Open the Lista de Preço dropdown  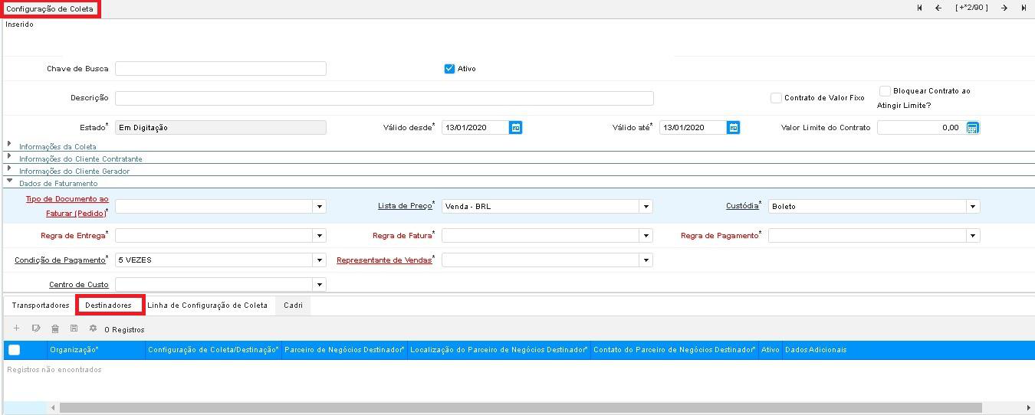[646, 207]
